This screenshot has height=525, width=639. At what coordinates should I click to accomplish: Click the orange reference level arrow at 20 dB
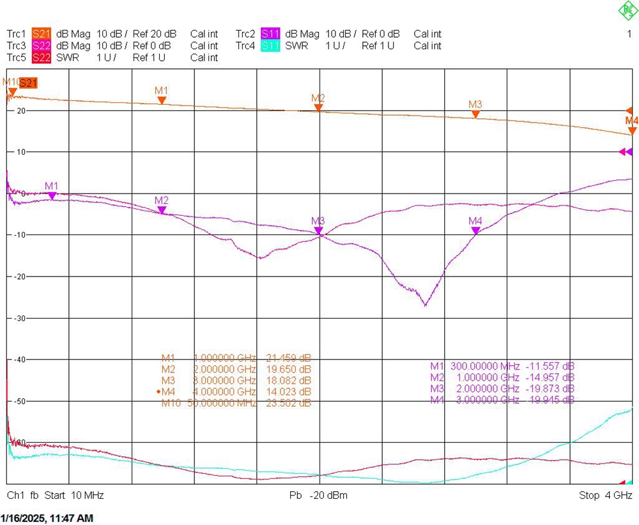pos(629,111)
